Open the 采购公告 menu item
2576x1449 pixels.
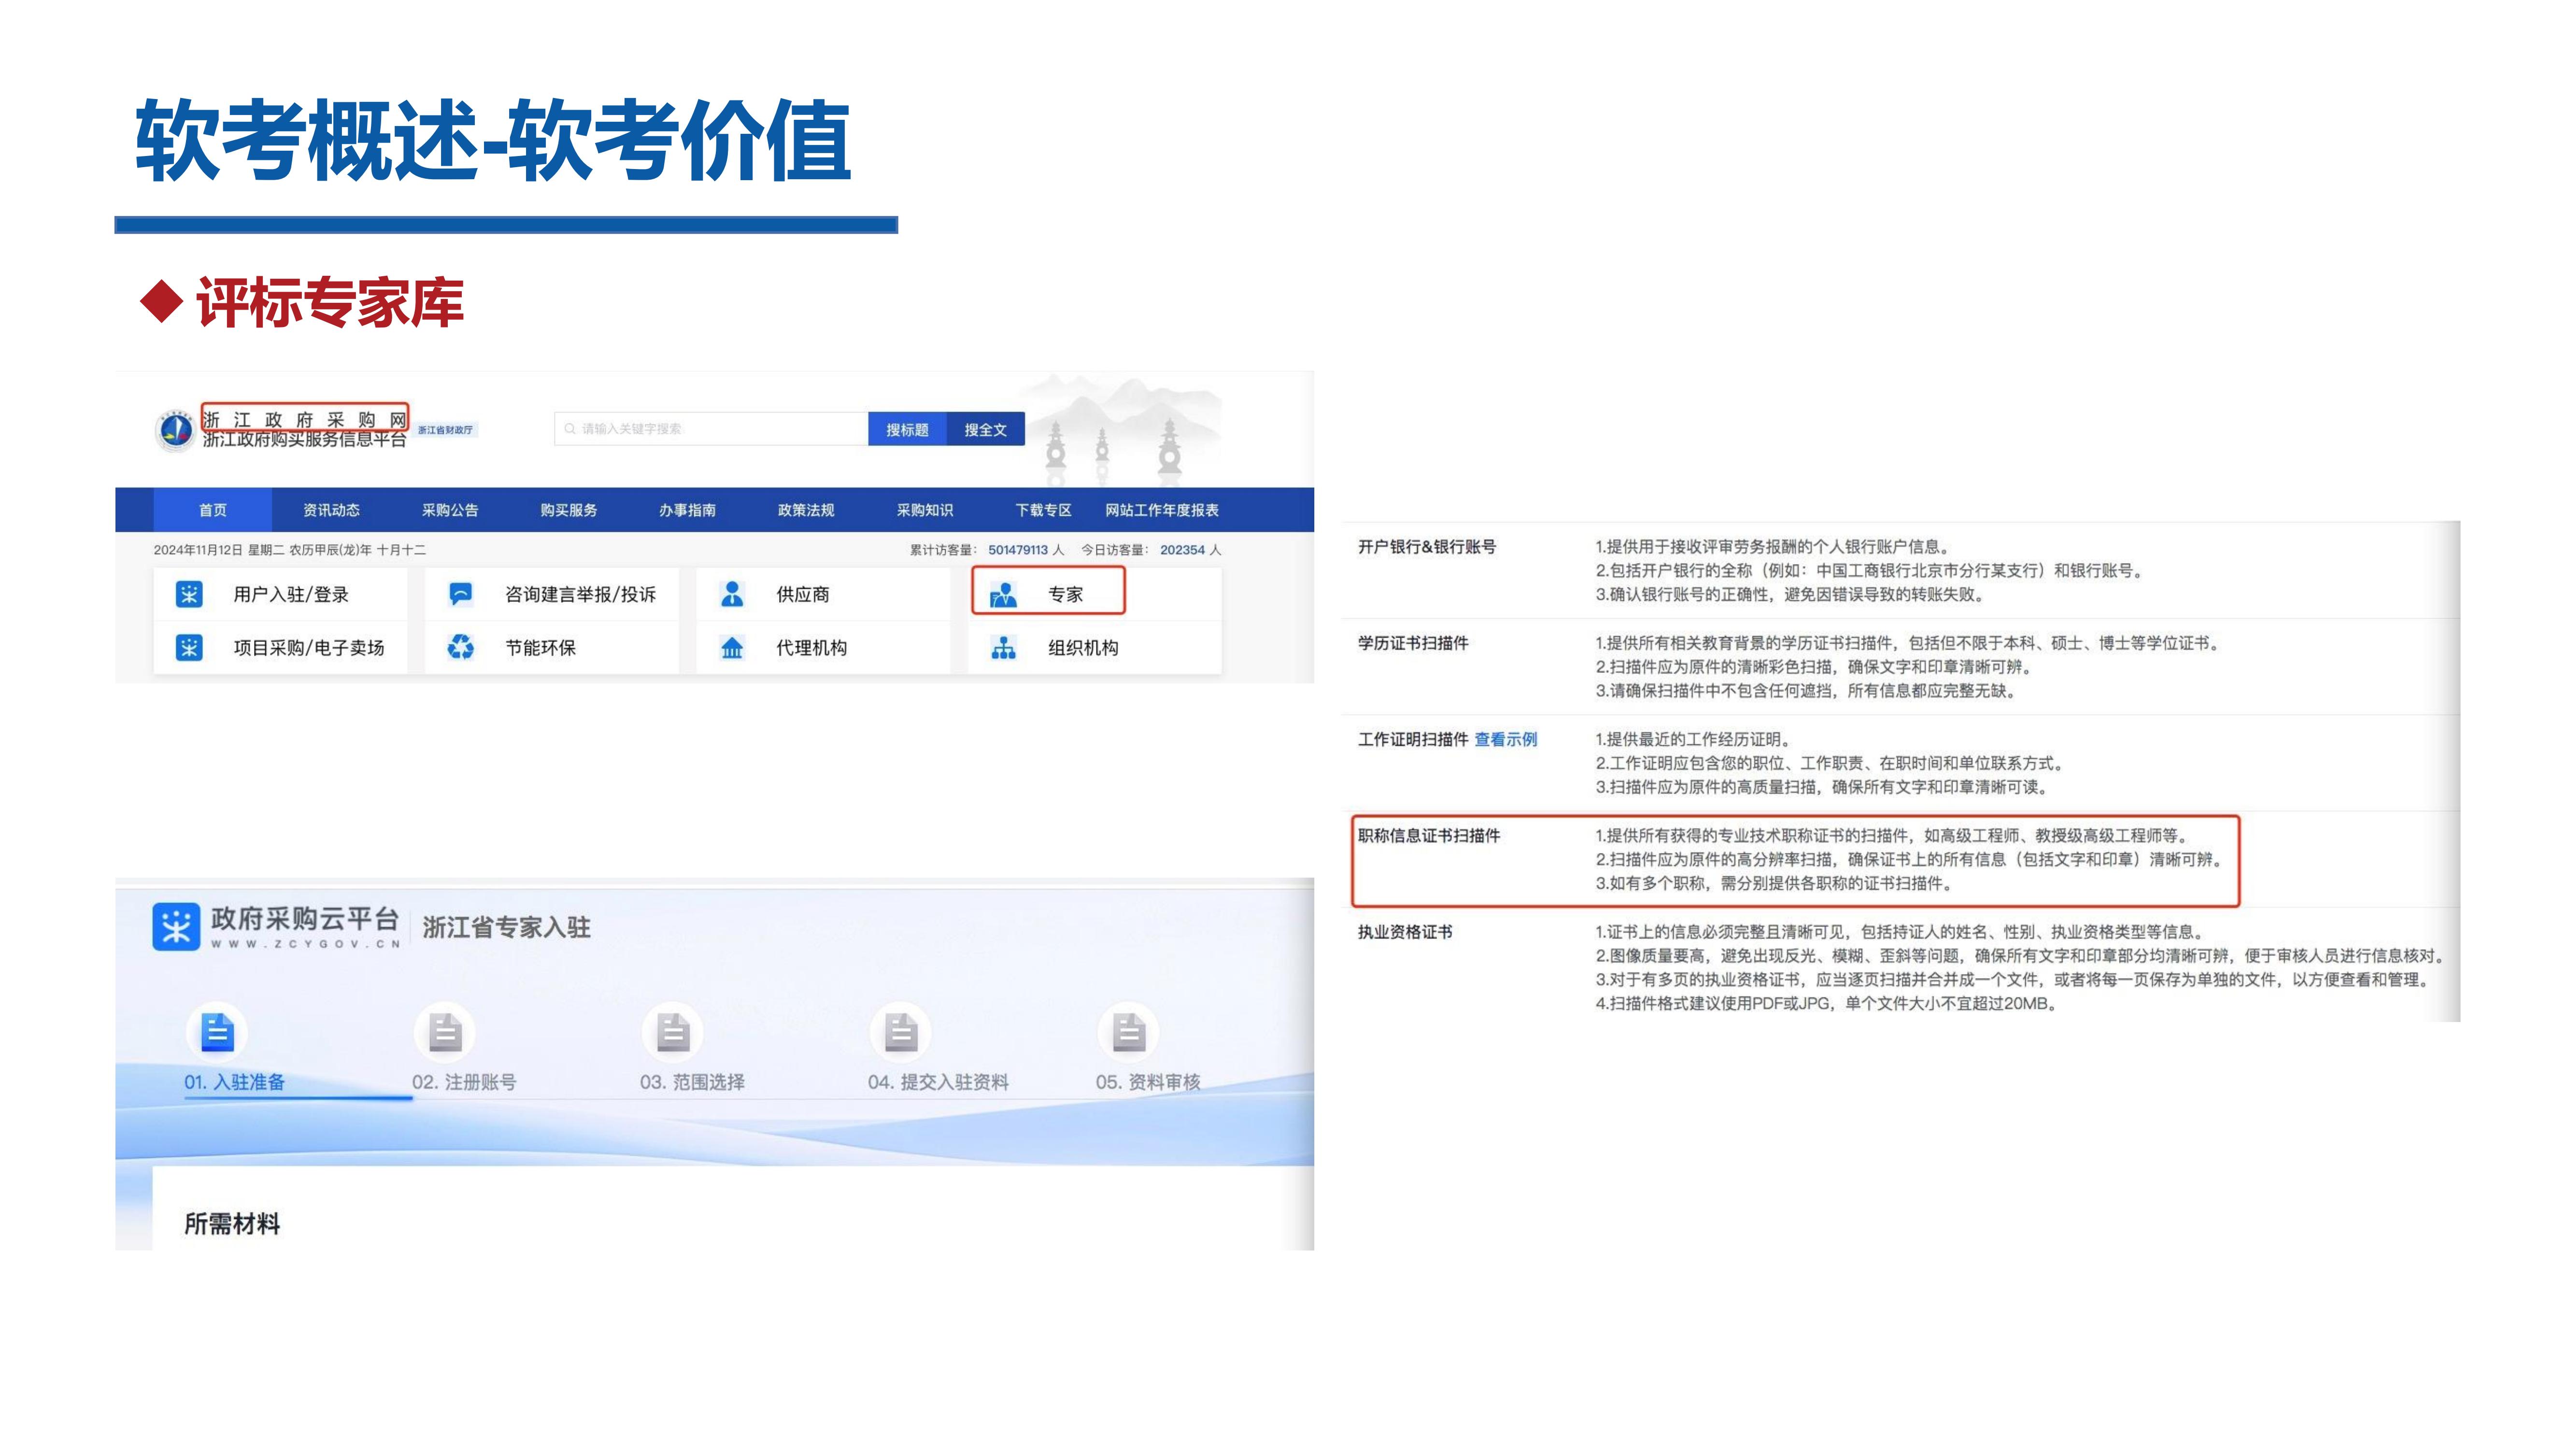click(x=450, y=510)
